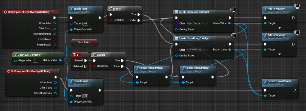Click the OnComponentBeginOverlap exec output pin
The image size is (306, 111).
[x=55, y=18]
